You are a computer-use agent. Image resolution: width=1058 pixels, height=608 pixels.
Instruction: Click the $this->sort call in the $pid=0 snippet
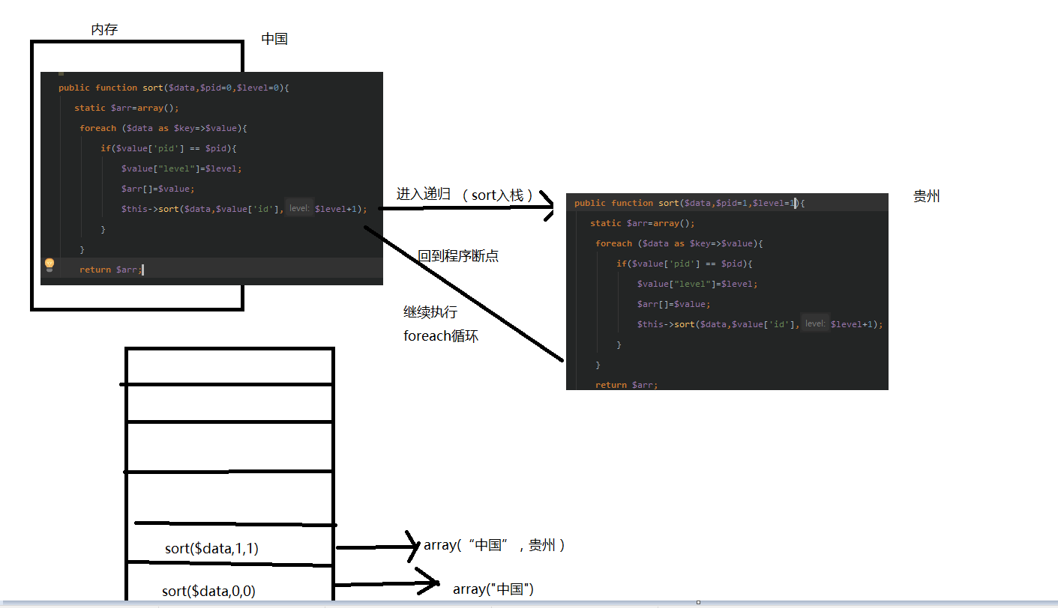pyautogui.click(x=244, y=209)
